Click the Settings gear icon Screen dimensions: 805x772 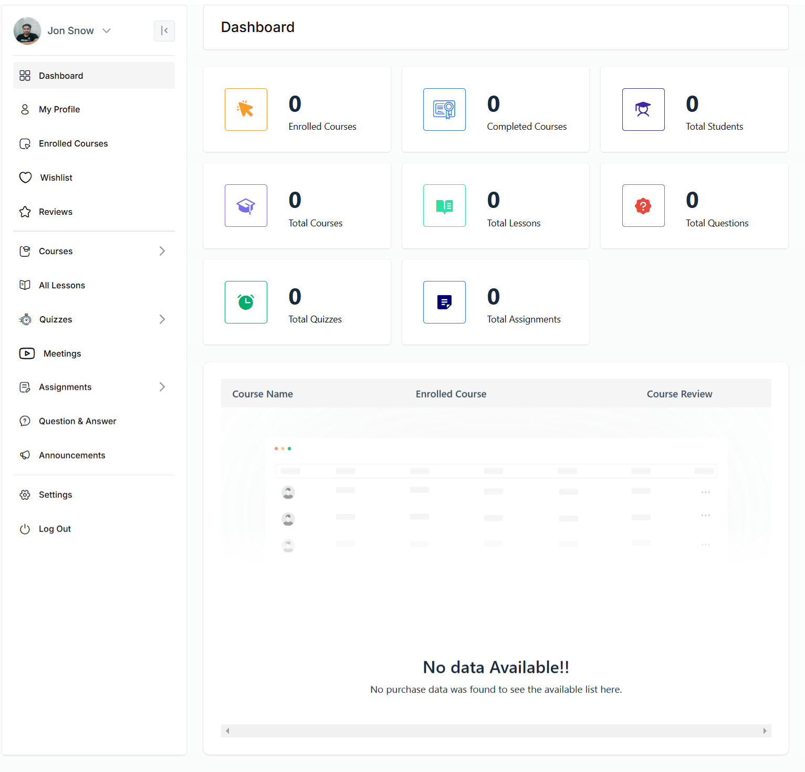(x=25, y=494)
